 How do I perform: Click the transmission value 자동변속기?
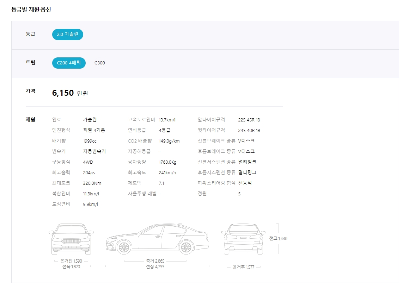pos(94,151)
